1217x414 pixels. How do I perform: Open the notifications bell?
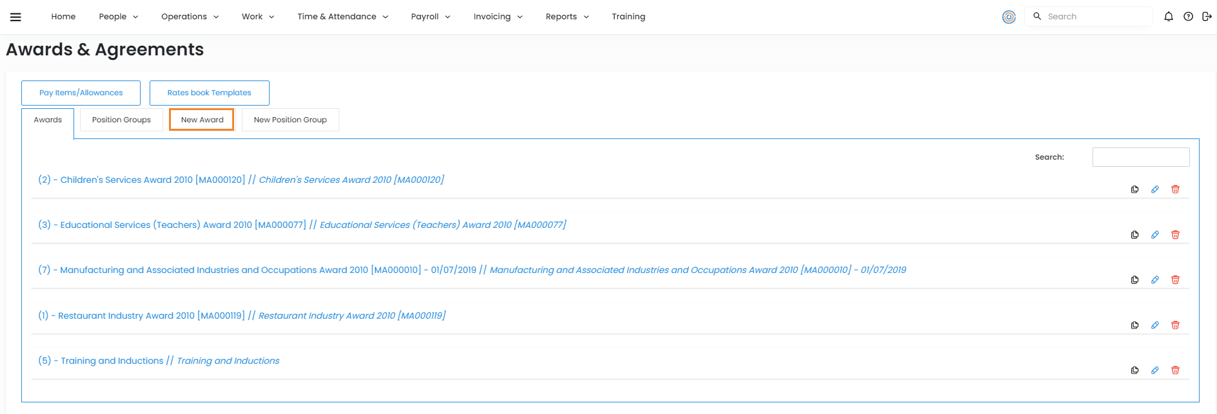1168,17
